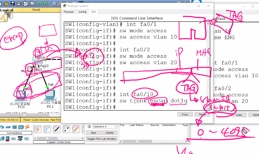Click the Copy toolbar icon

point(26,3)
